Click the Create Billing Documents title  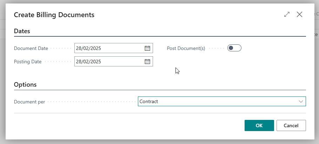[54, 15]
